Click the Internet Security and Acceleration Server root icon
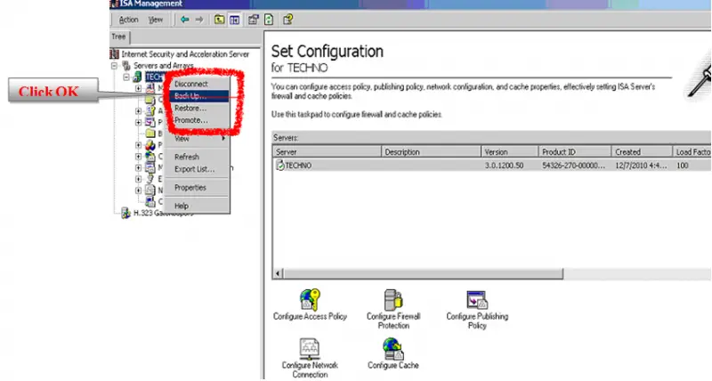 (115, 54)
